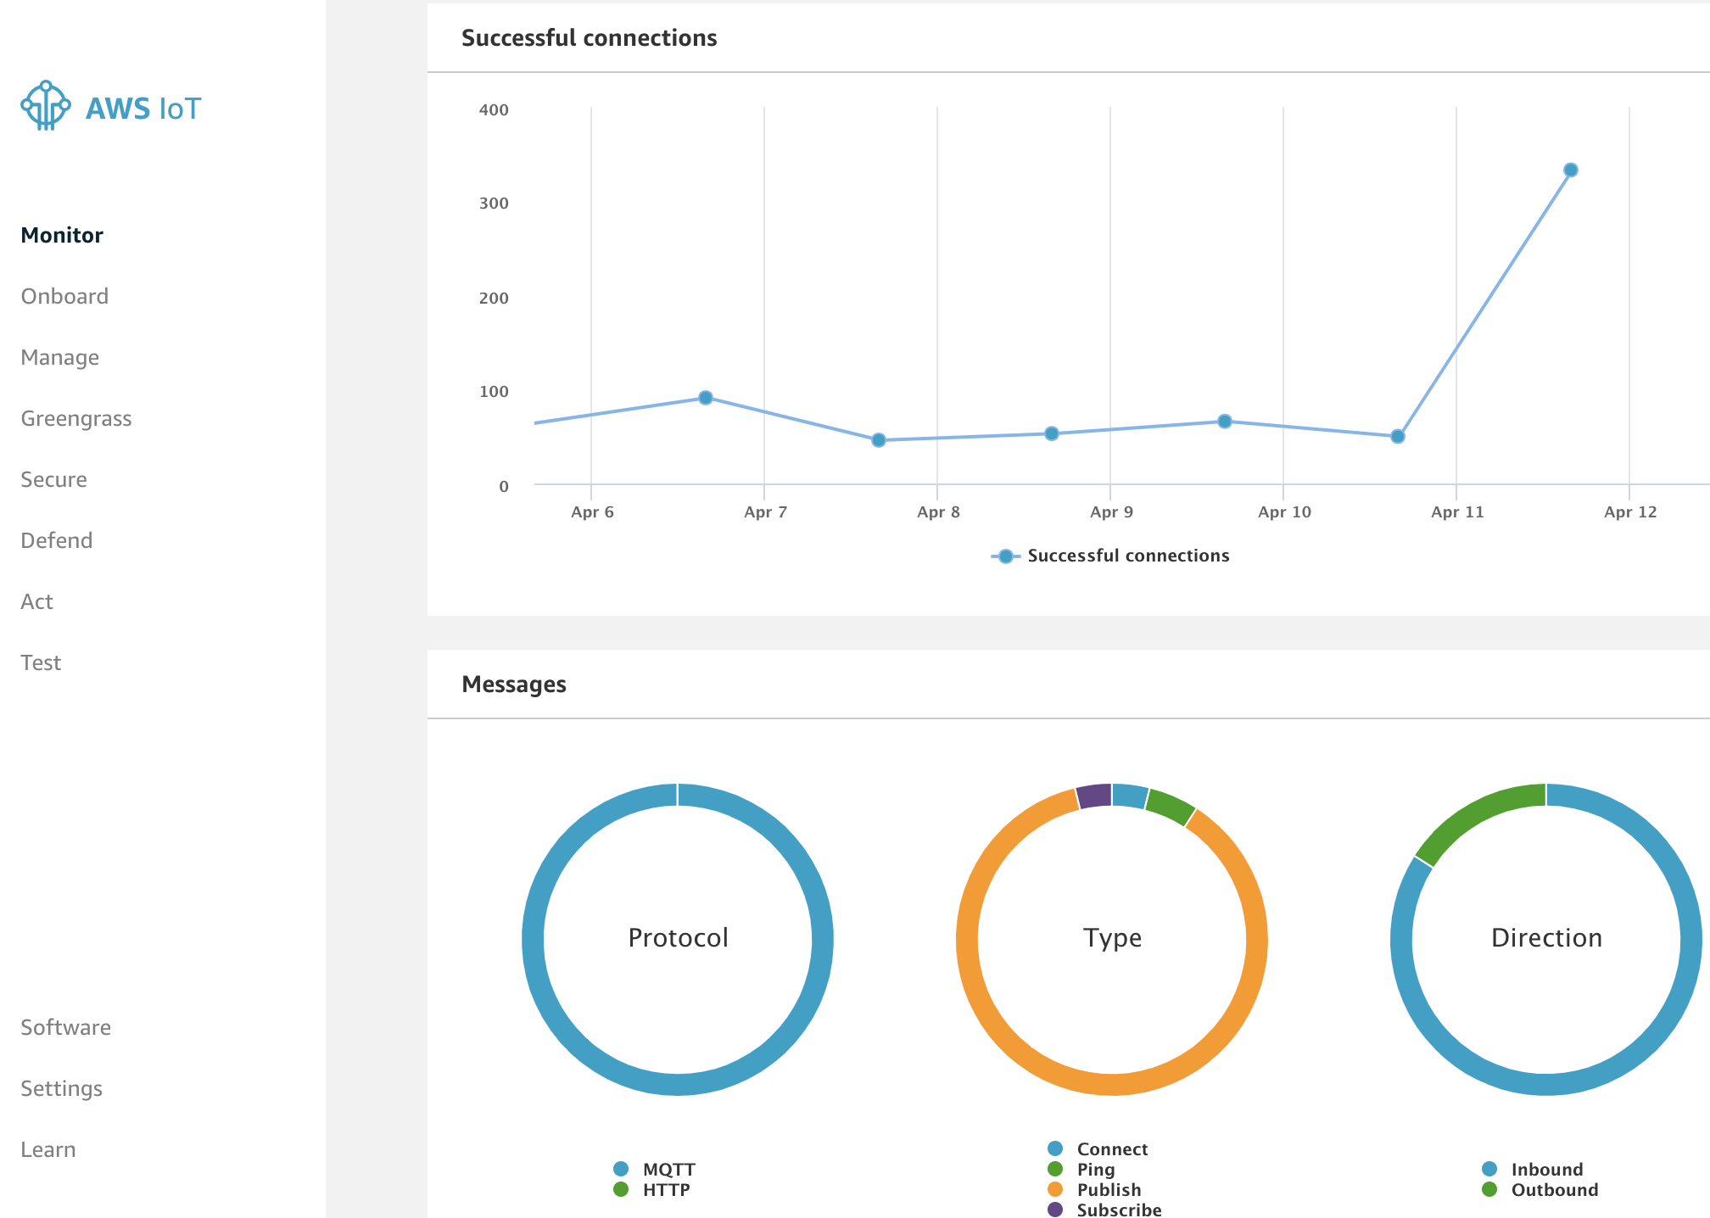This screenshot has width=1710, height=1218.
Task: Click the Apr 9 axis label
Action: 1111,511
